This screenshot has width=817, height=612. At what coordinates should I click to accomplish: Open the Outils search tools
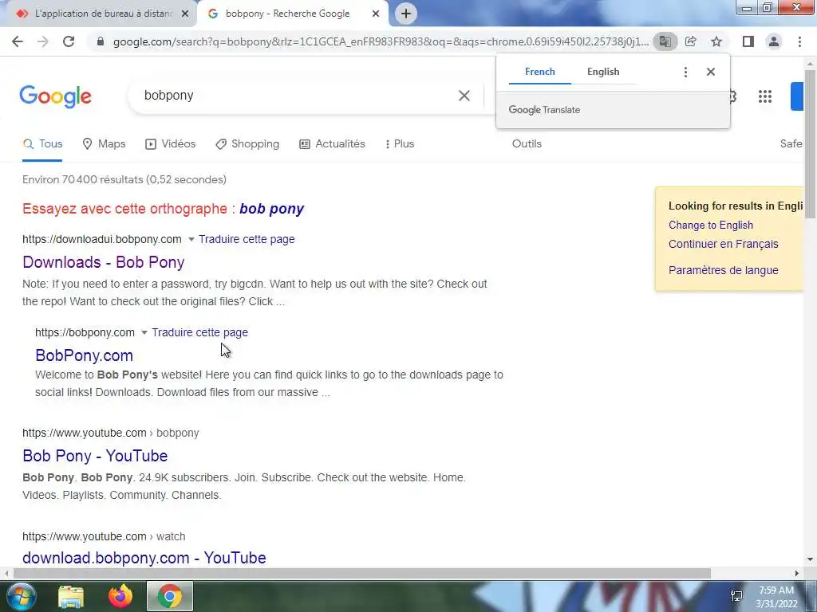point(527,144)
